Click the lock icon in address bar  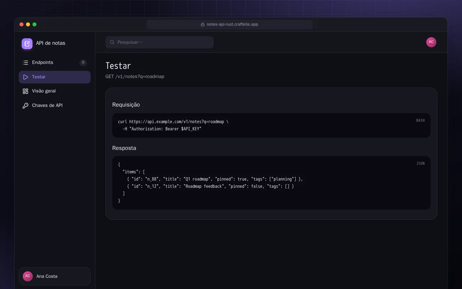203,25
